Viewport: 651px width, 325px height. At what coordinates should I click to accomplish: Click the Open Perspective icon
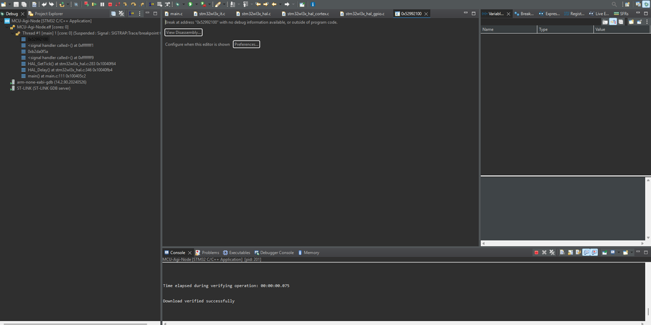(627, 4)
